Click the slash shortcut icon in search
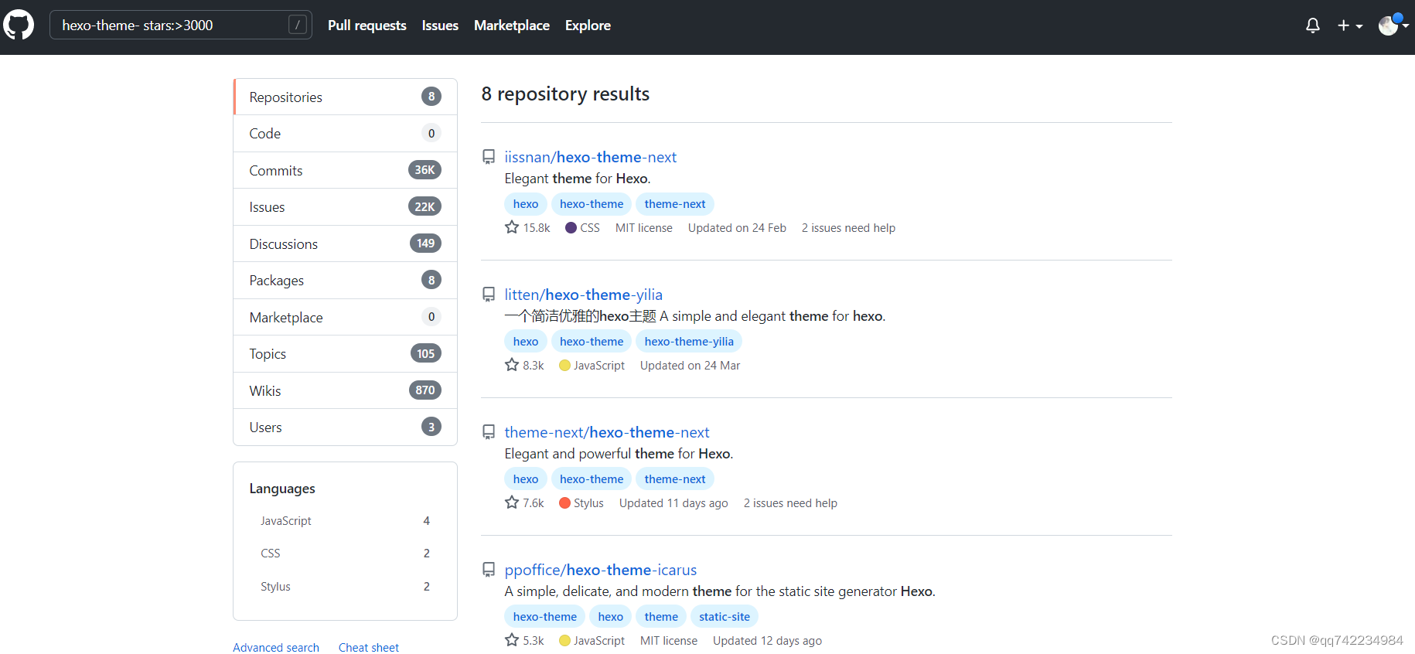Screen dimensions: 1415x654 [298, 25]
